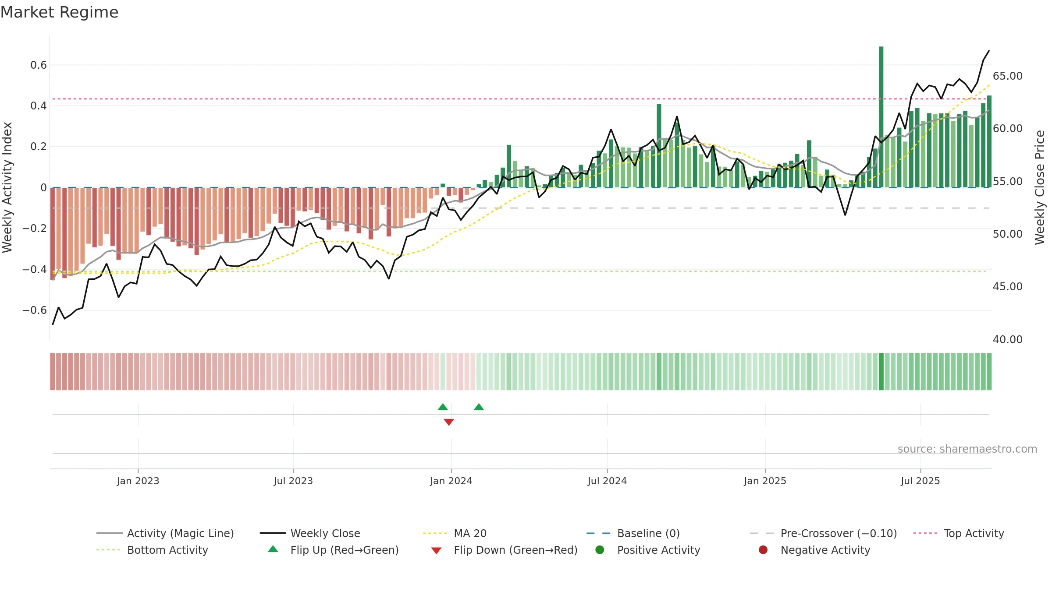Click the red Negative Activity legend dot

click(763, 550)
